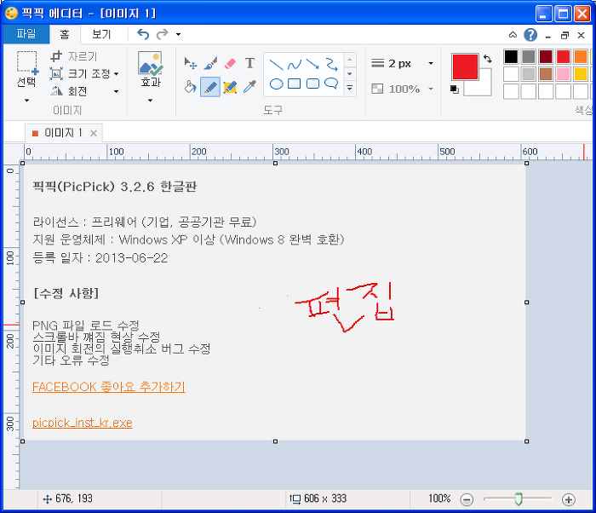Pick the pink palette swatch
Image resolution: width=596 pixels, height=513 pixels.
564,74
